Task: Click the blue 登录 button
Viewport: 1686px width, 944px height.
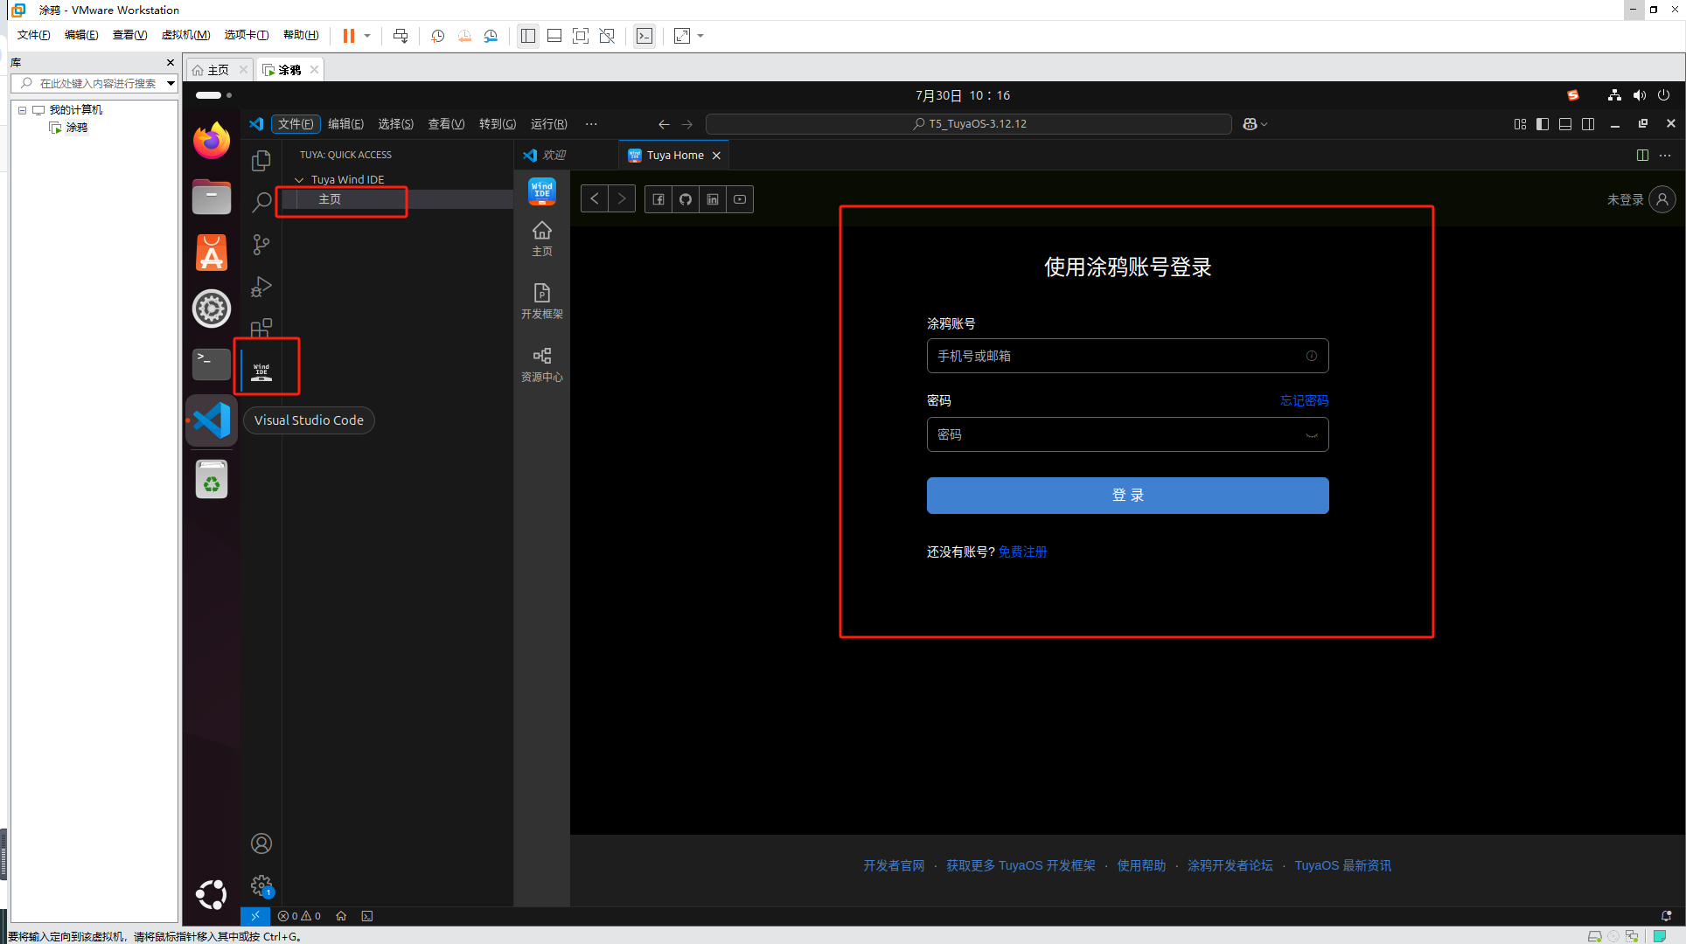Action: coord(1127,496)
